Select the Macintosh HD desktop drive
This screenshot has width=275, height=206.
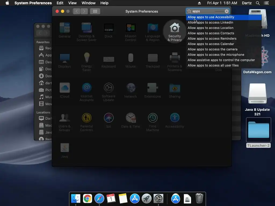257,23
